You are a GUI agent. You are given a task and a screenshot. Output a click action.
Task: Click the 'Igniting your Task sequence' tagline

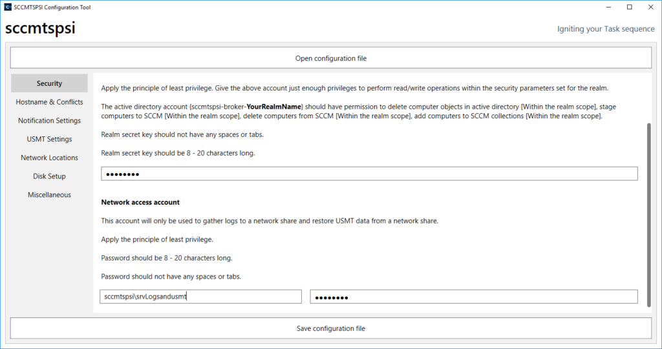tap(606, 29)
